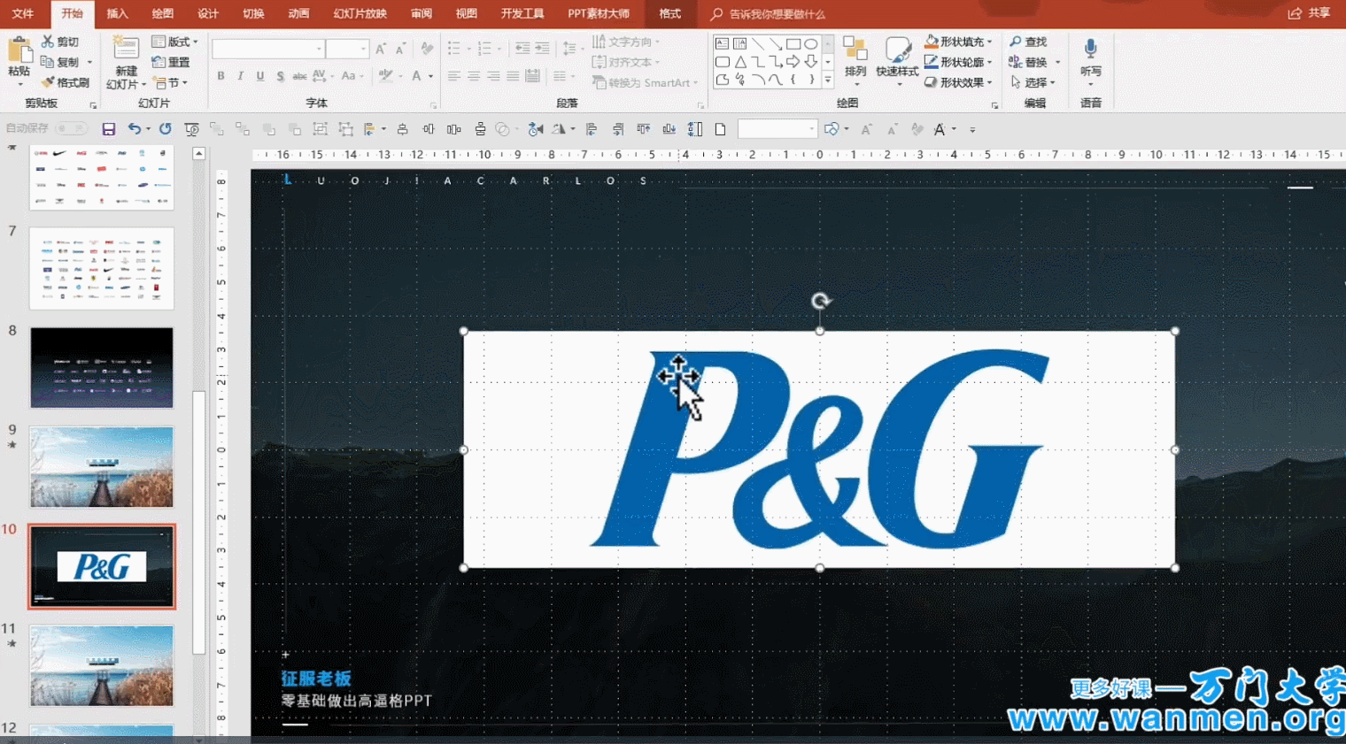Switch to the Animations (动画) tab
The image size is (1346, 744).
(x=298, y=13)
